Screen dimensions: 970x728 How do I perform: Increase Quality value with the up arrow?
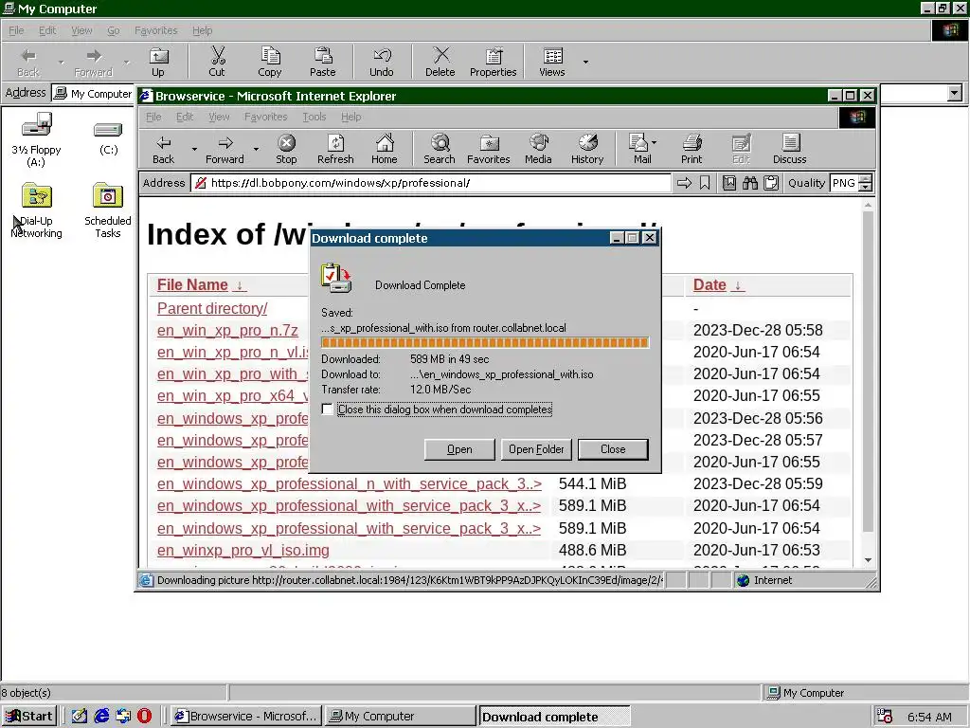pos(866,178)
